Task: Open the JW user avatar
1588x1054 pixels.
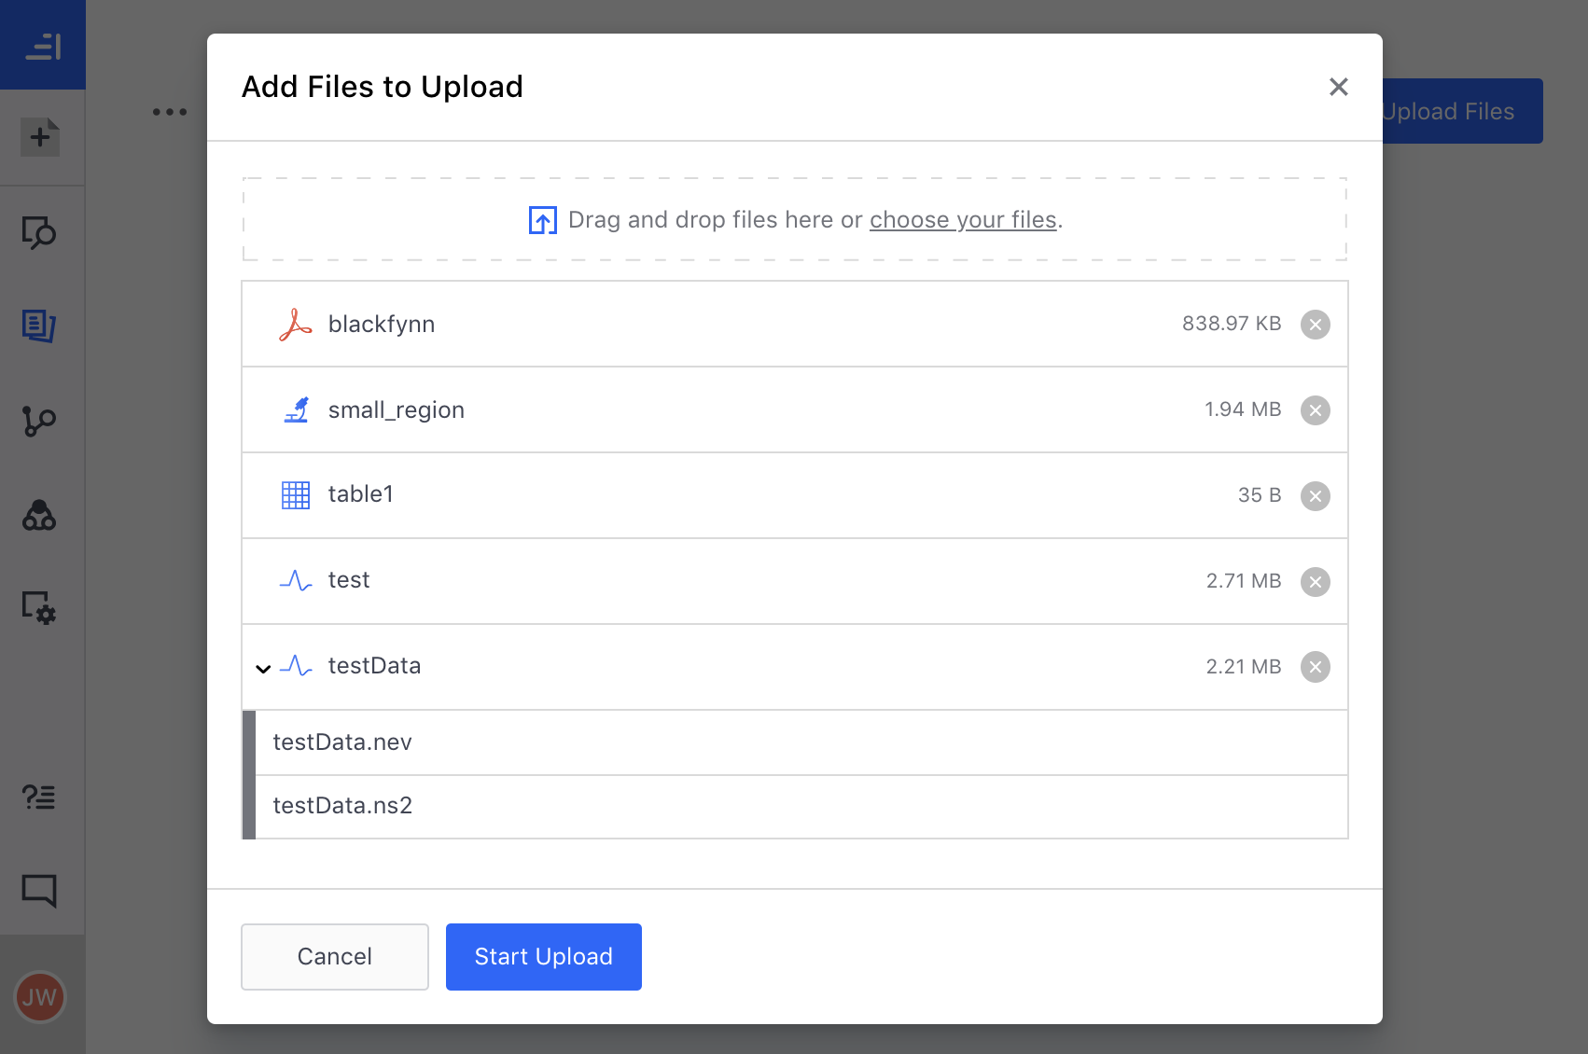Action: coord(40,997)
